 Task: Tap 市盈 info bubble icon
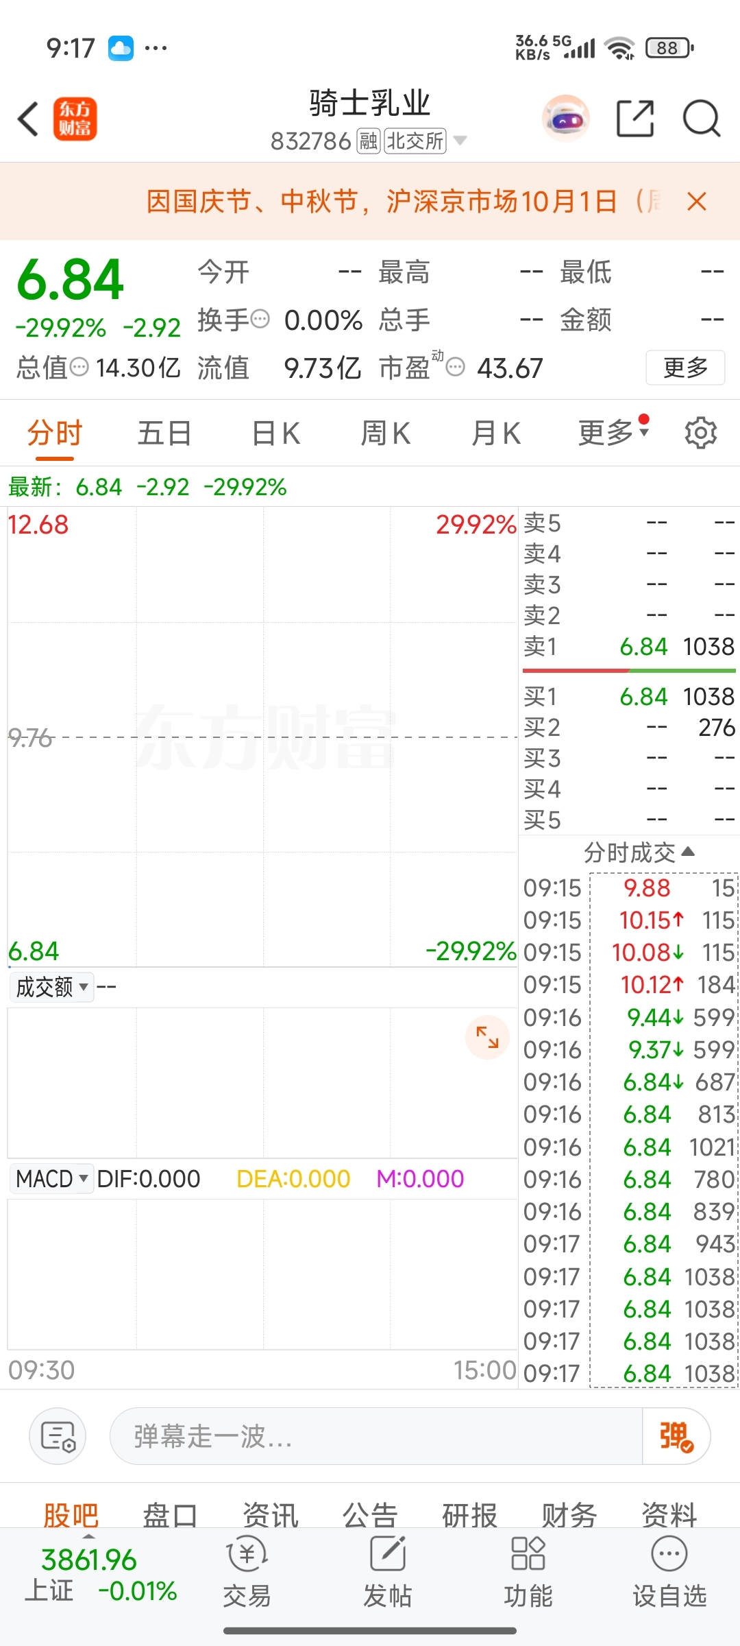point(455,367)
